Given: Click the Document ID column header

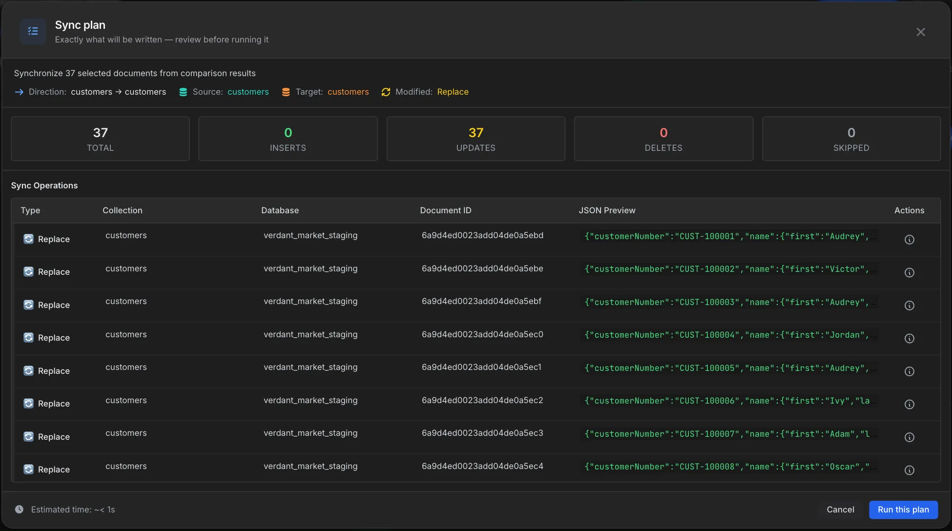Looking at the screenshot, I should (x=446, y=210).
